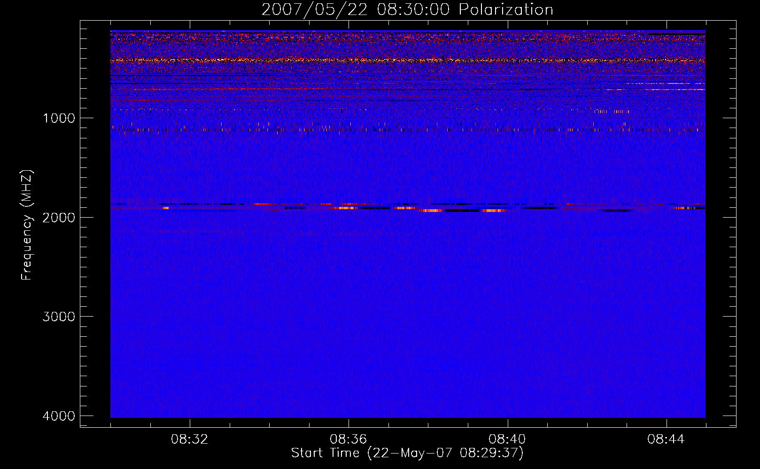
Task: Click the 08:32 time axis label
Action: pos(190,439)
